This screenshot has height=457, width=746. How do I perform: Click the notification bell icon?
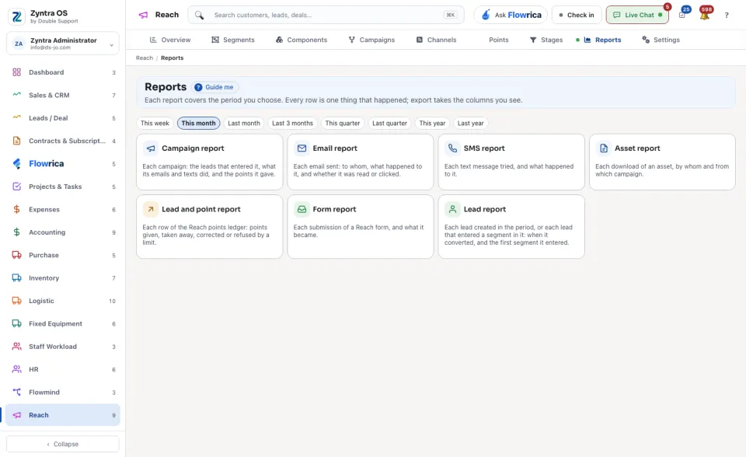705,16
